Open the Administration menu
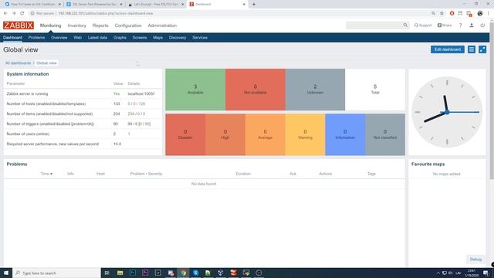Image resolution: width=494 pixels, height=278 pixels. pos(162,25)
